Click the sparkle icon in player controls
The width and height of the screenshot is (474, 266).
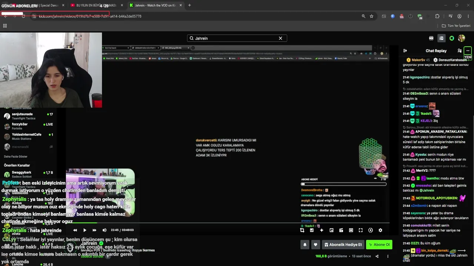[321, 230]
